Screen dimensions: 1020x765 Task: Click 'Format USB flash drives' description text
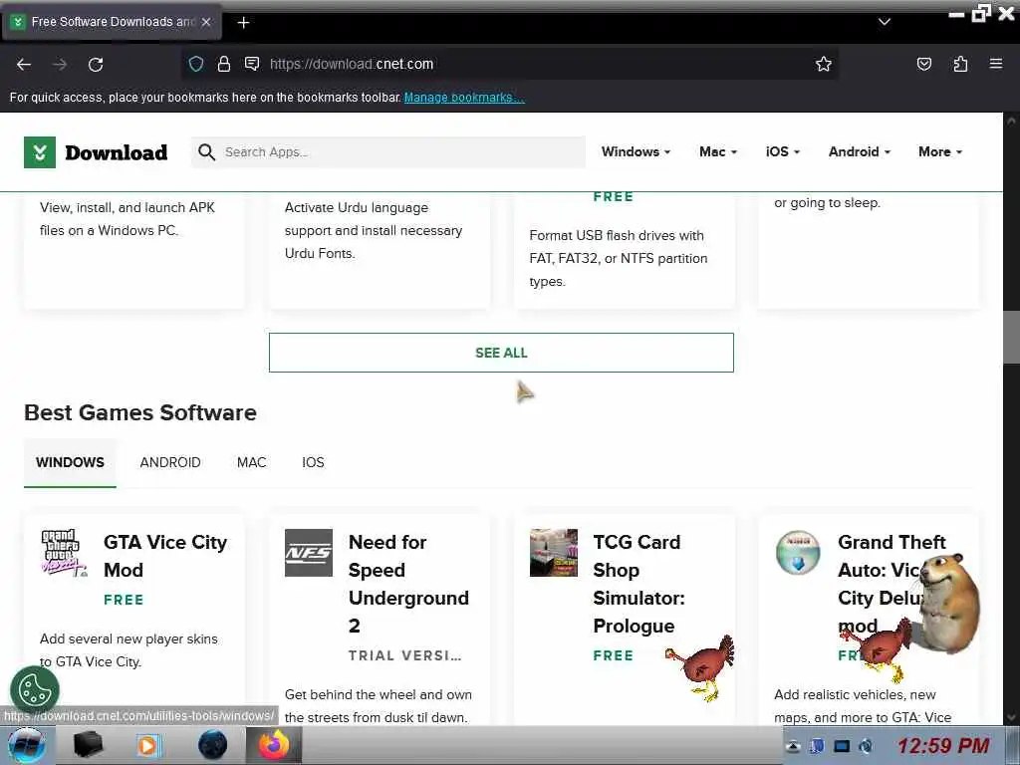(x=618, y=258)
